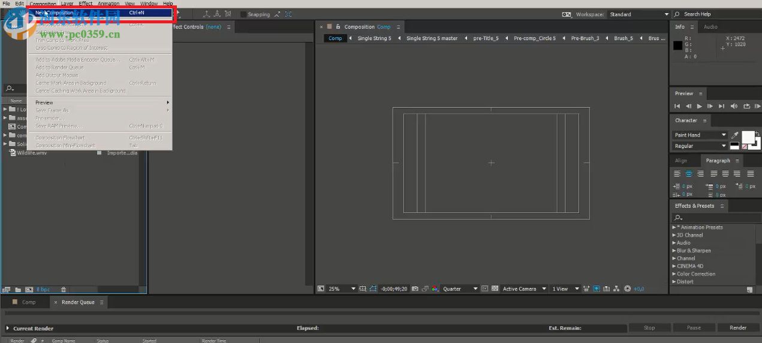
Task: Click the reset exposure icon
Action: (x=628, y=289)
